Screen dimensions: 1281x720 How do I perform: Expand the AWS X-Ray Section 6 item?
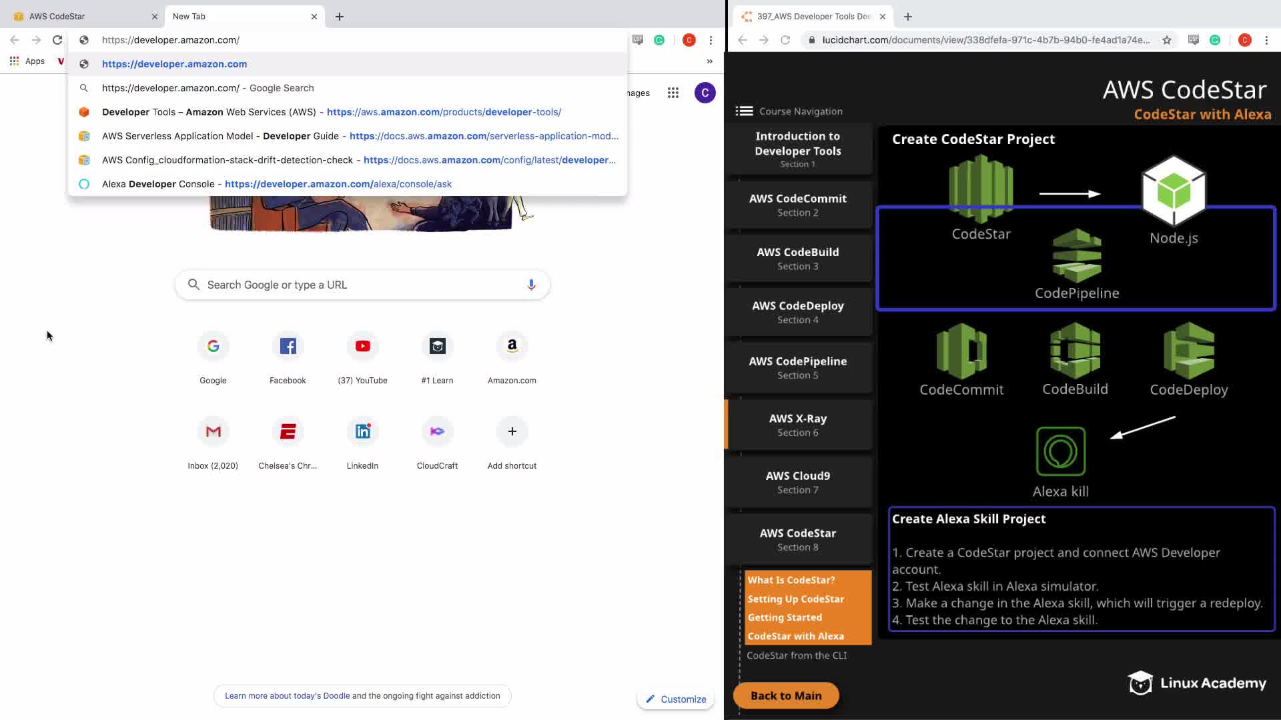pos(797,425)
